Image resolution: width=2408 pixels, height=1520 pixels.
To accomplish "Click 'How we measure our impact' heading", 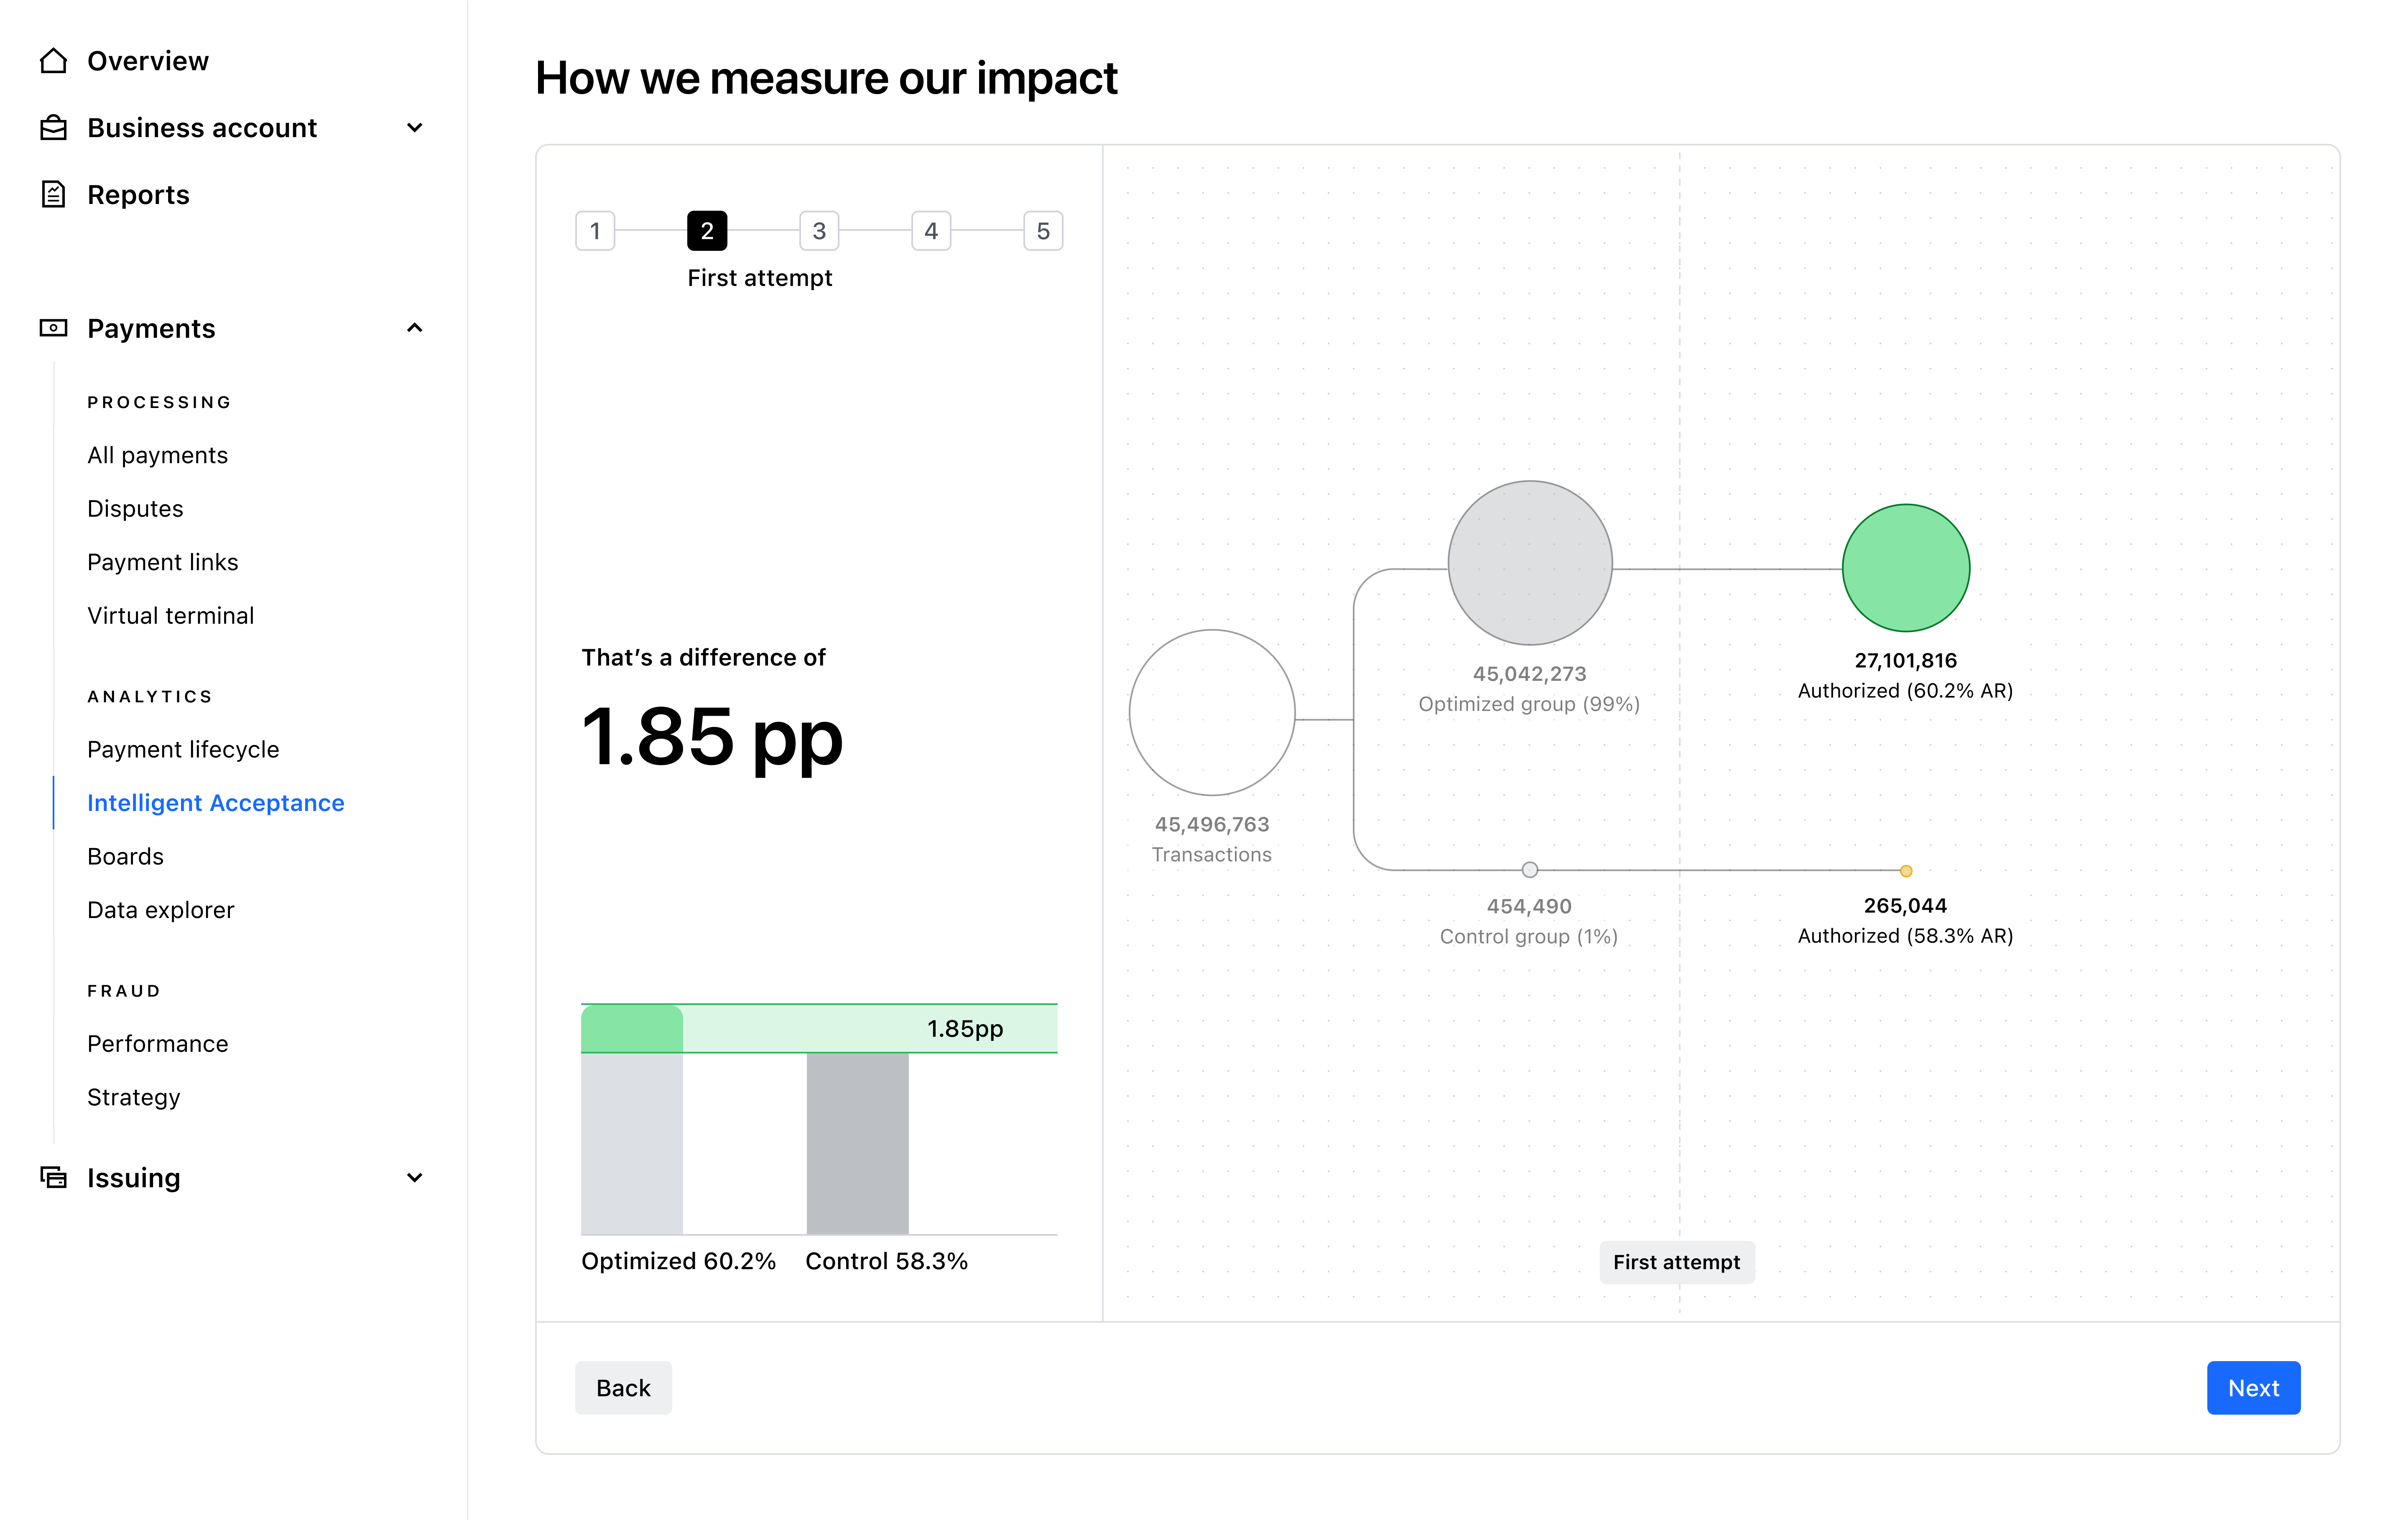I will point(827,79).
